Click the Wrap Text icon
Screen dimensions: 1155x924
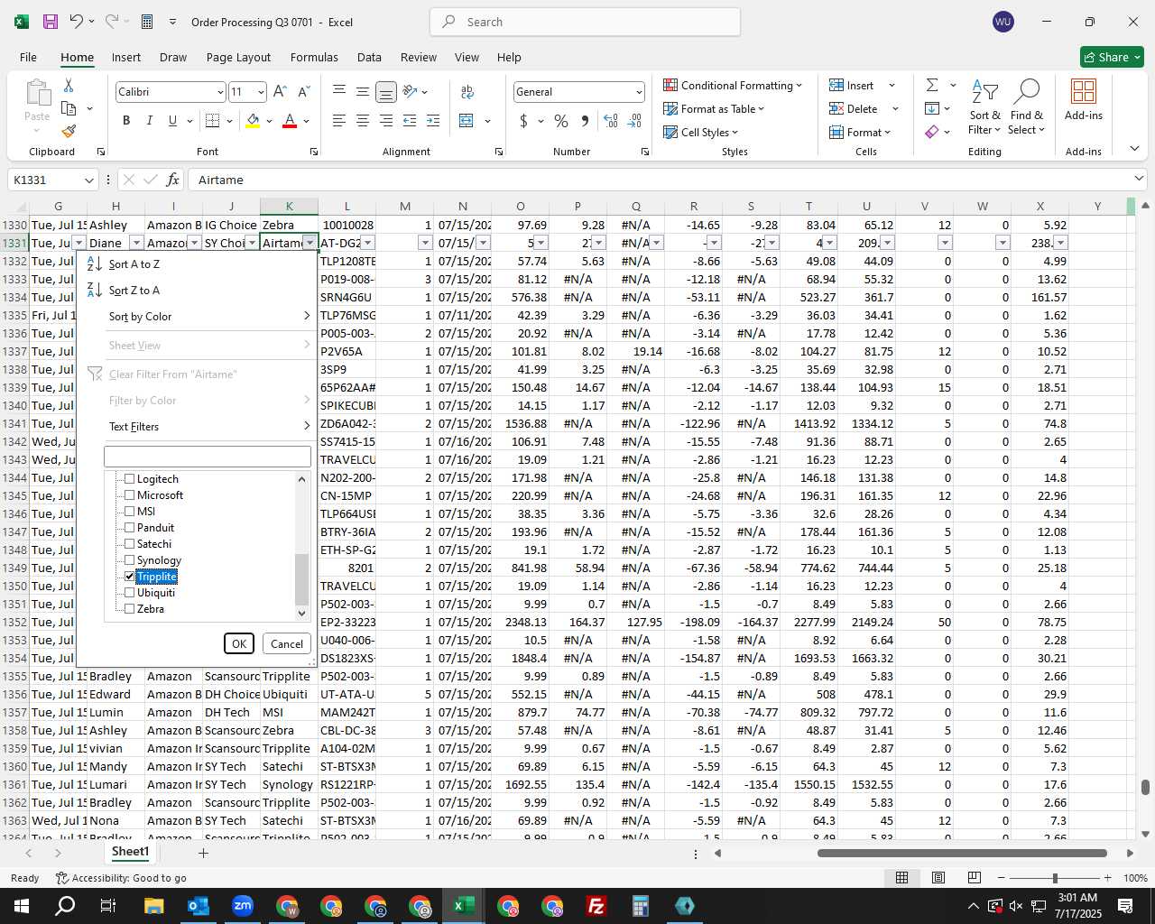click(467, 91)
